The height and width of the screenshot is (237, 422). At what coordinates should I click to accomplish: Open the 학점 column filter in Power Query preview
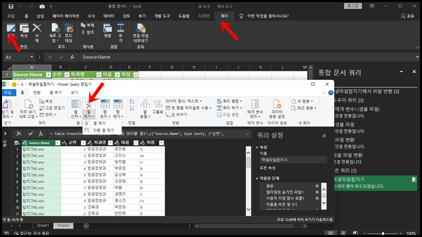click(x=161, y=143)
